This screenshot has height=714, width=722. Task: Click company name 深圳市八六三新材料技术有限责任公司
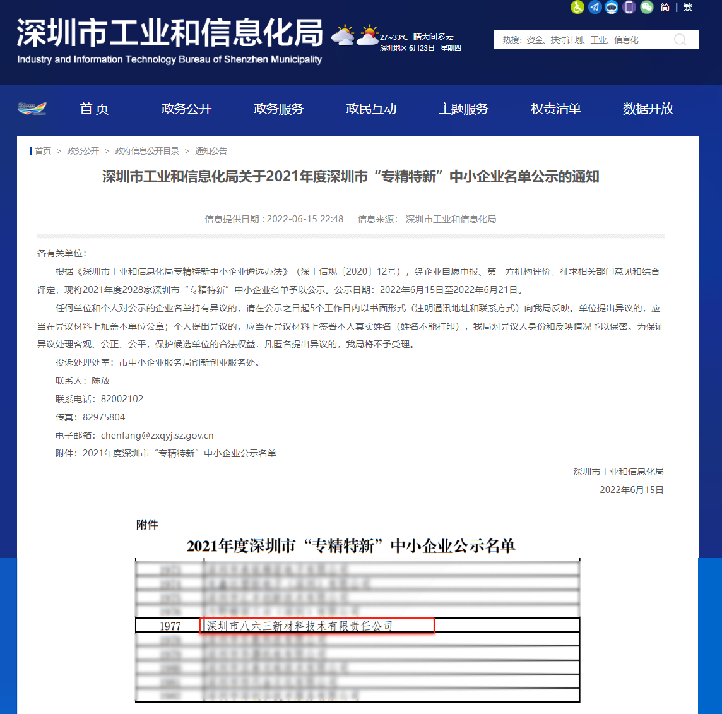click(300, 626)
